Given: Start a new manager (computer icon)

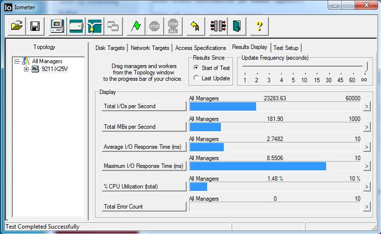Looking at the screenshot, I should [57, 26].
